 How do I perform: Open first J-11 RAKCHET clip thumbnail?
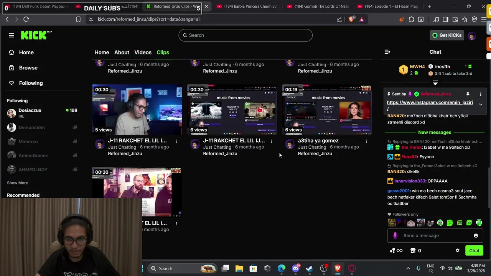coord(137,110)
